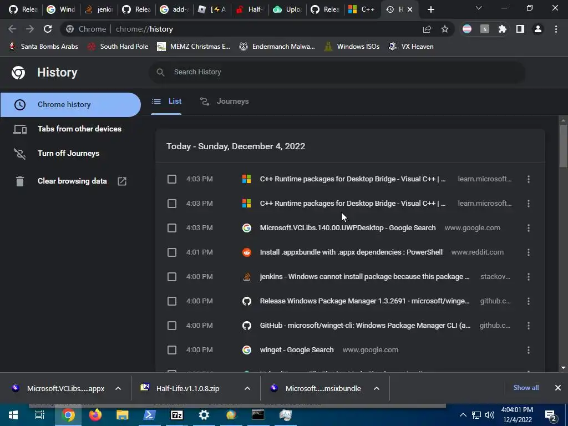Click the forward navigation arrow

[x=30, y=29]
